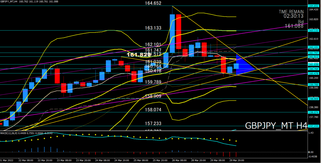Select the 28 Mar 20:00 time axis label

click(198, 160)
